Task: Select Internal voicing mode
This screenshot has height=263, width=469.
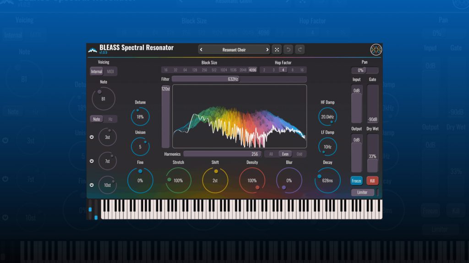Action: click(97, 72)
